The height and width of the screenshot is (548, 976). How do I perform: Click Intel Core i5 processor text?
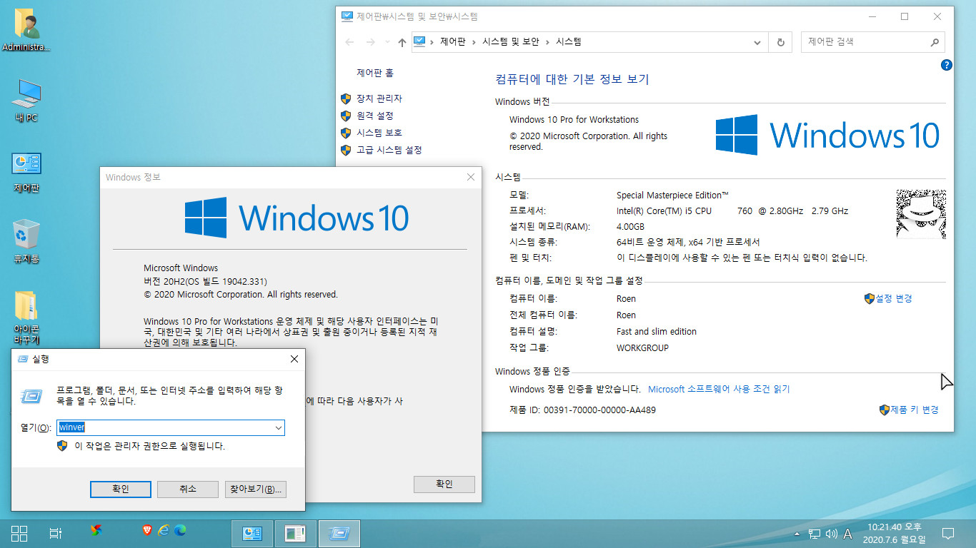pyautogui.click(x=732, y=210)
